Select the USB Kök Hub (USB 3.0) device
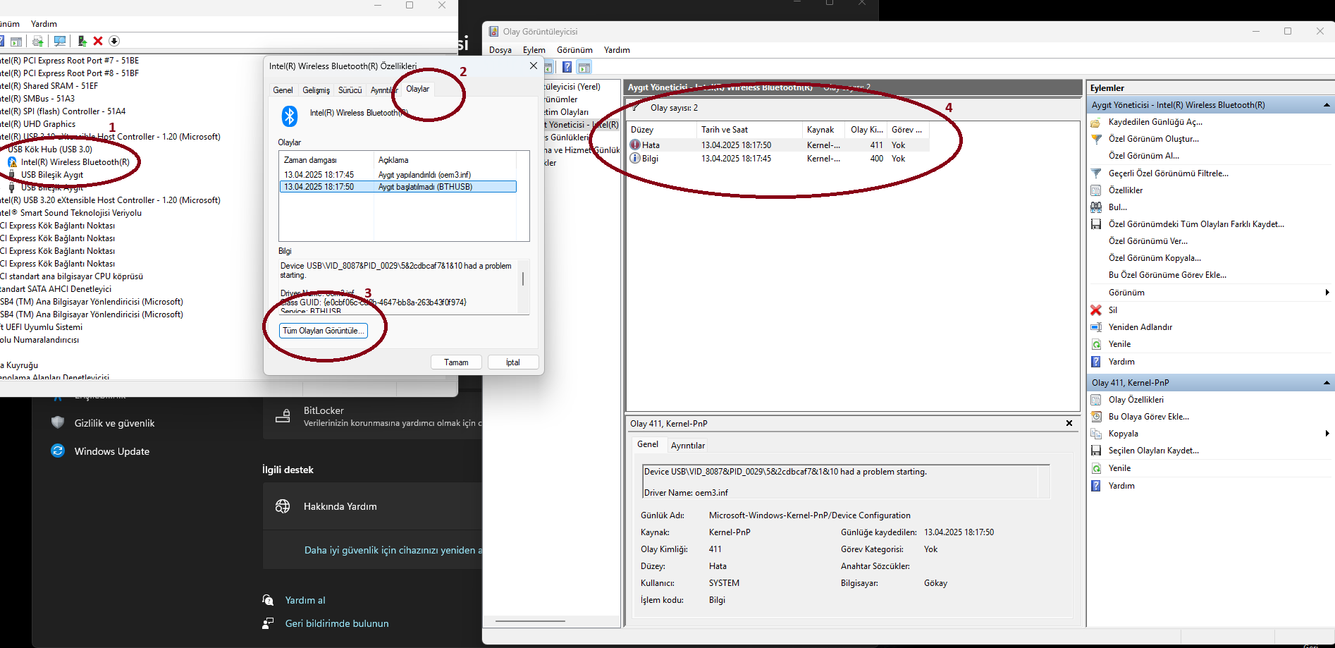Image resolution: width=1335 pixels, height=648 pixels. pos(49,149)
